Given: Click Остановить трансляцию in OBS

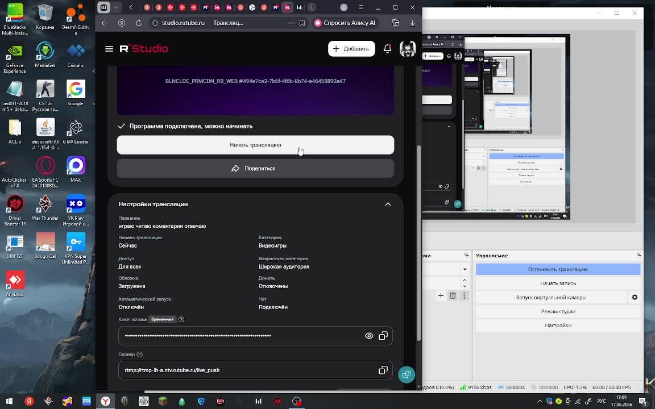Looking at the screenshot, I should (x=558, y=269).
